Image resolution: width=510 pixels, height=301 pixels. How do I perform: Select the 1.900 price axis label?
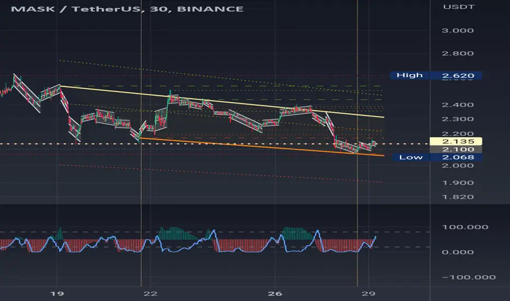tap(457, 183)
